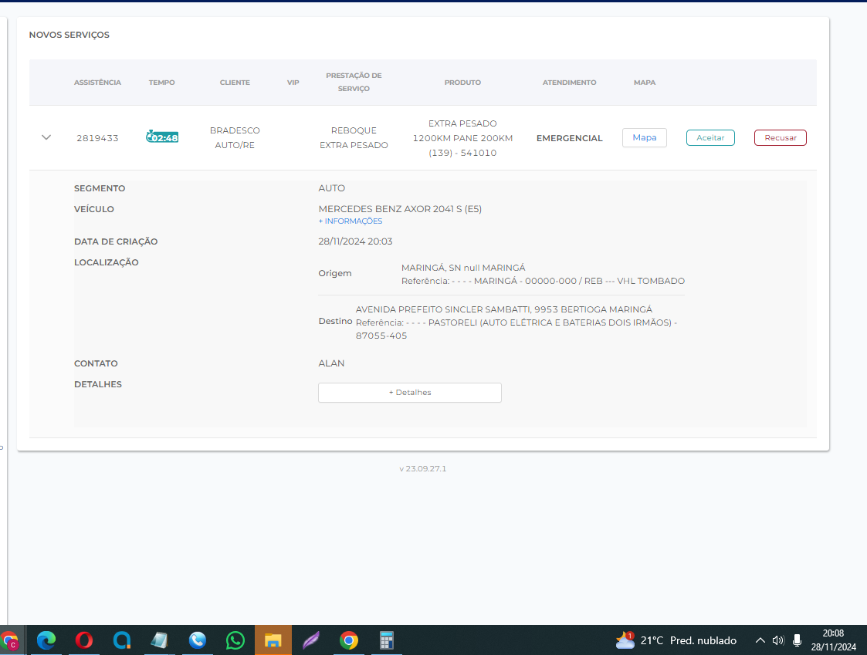The height and width of the screenshot is (655, 867).
Task: Open Calculator from the taskbar
Action: tap(387, 640)
